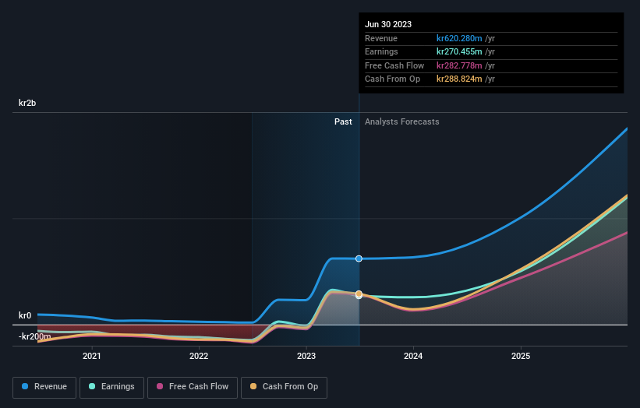Viewport: 640px width, 408px height.
Task: Click the teal Earnings legend dot
Action: pyautogui.click(x=92, y=386)
